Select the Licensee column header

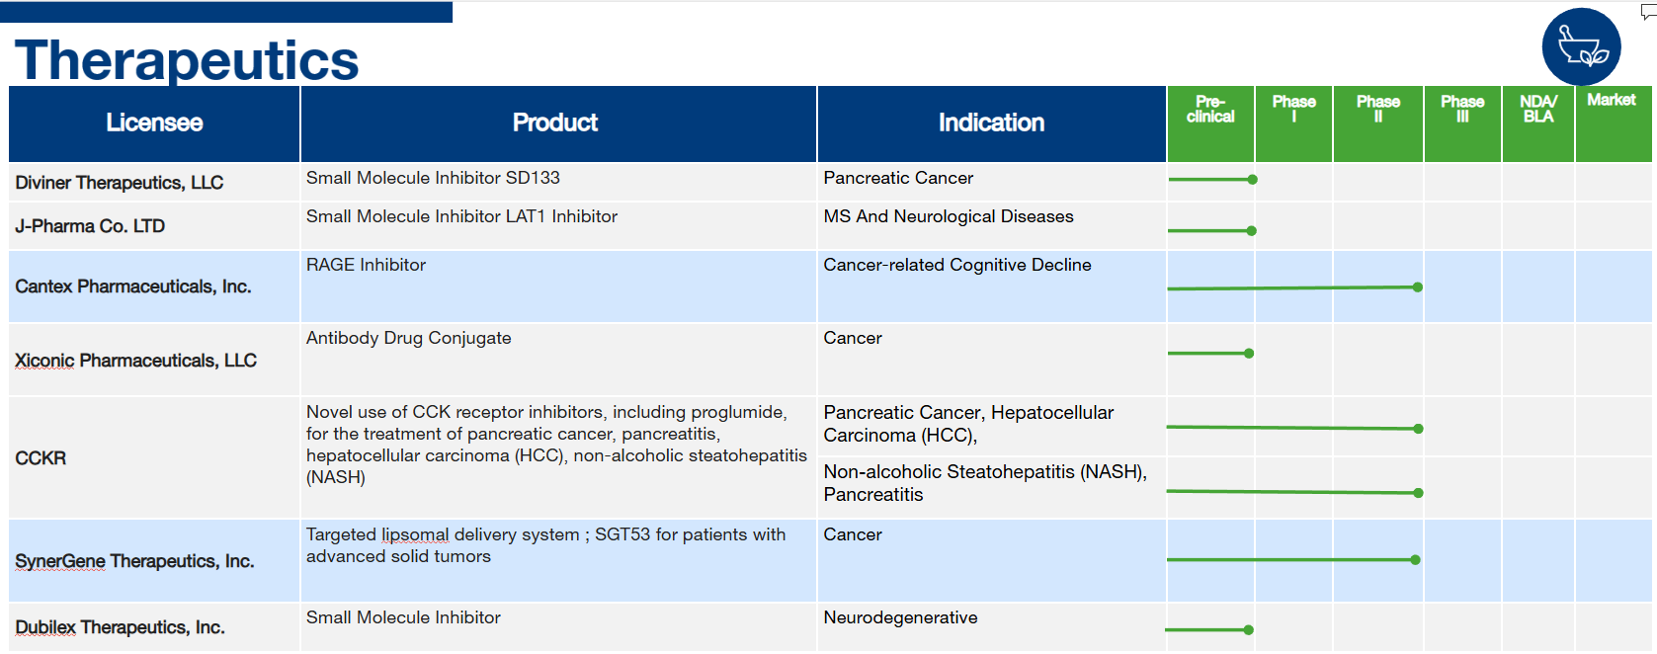coord(154,123)
